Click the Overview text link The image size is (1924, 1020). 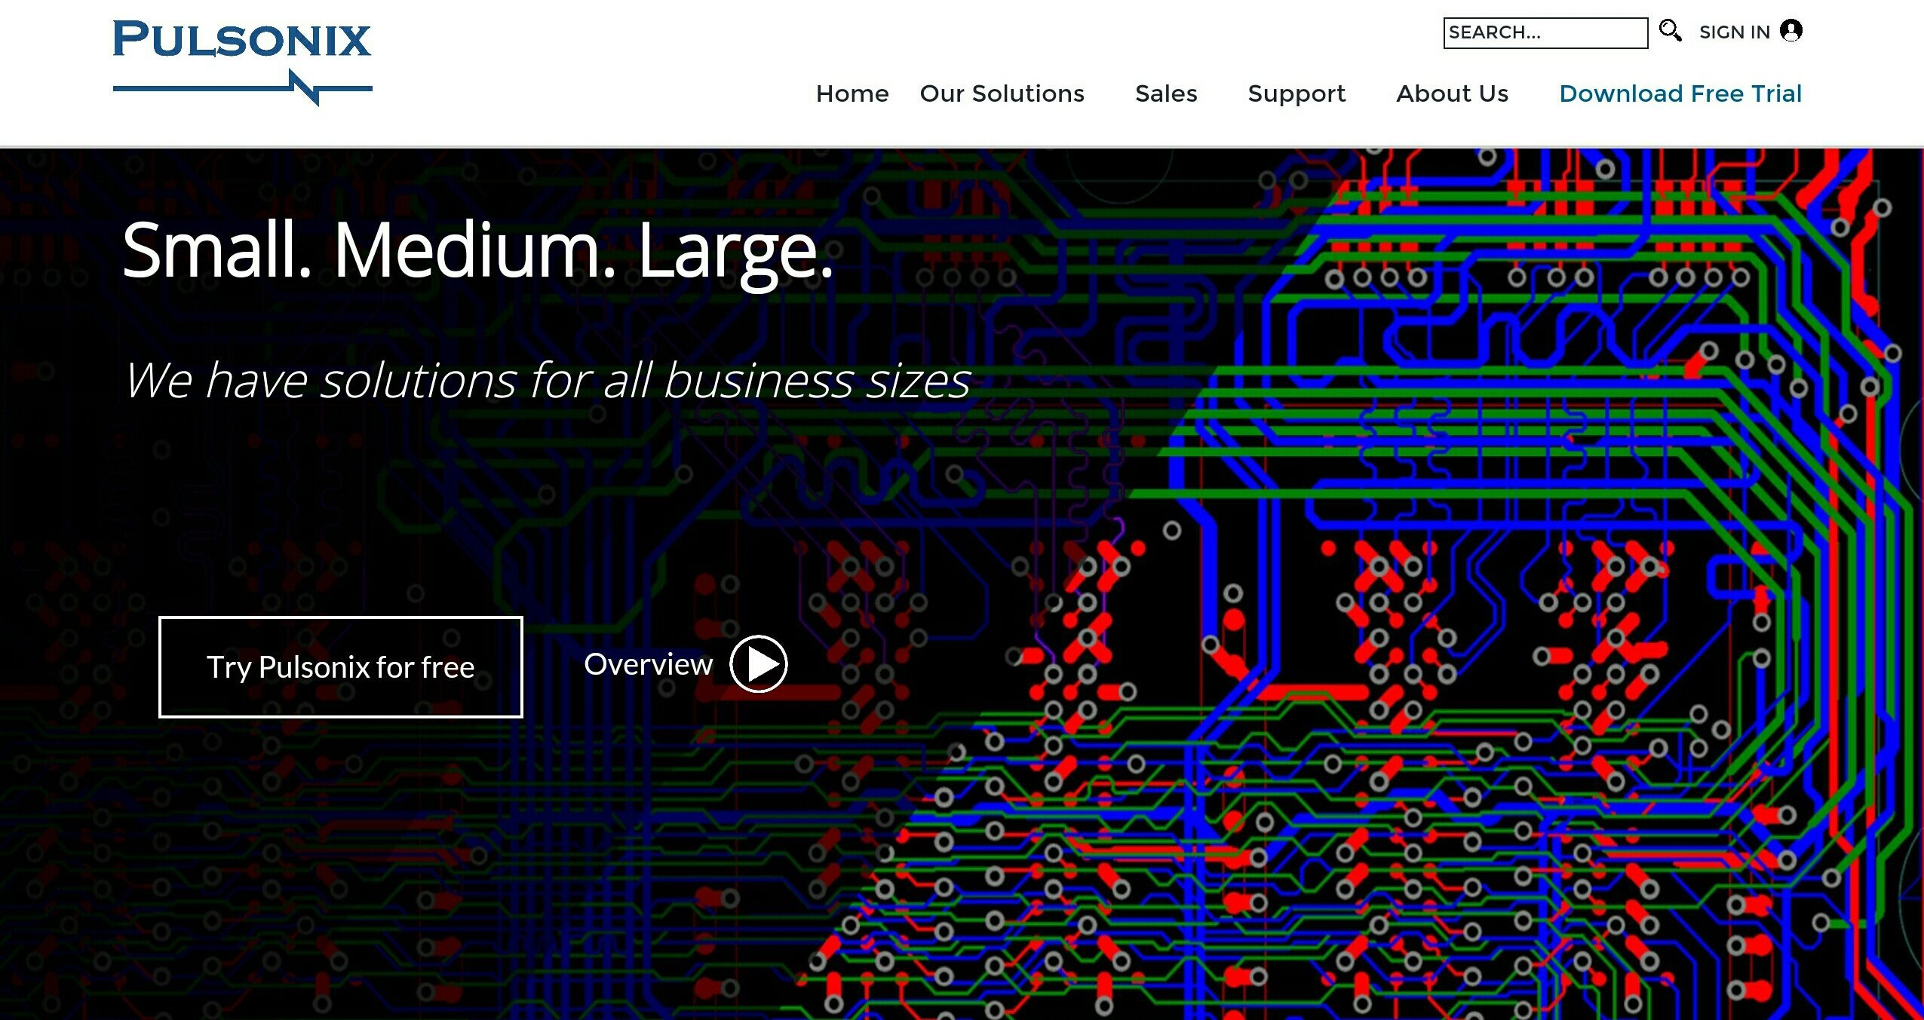[648, 664]
